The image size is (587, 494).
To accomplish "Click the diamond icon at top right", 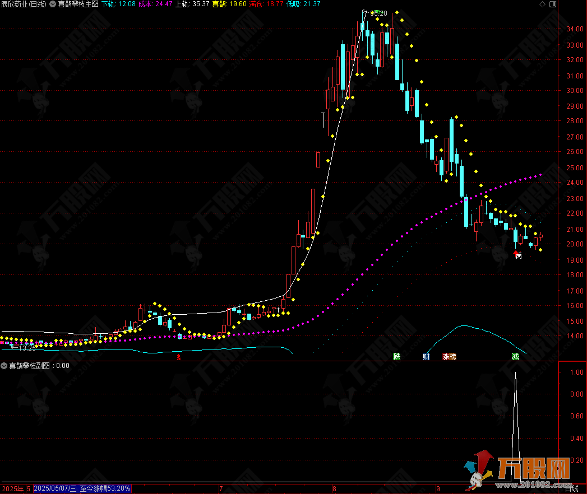I will coord(542,4).
